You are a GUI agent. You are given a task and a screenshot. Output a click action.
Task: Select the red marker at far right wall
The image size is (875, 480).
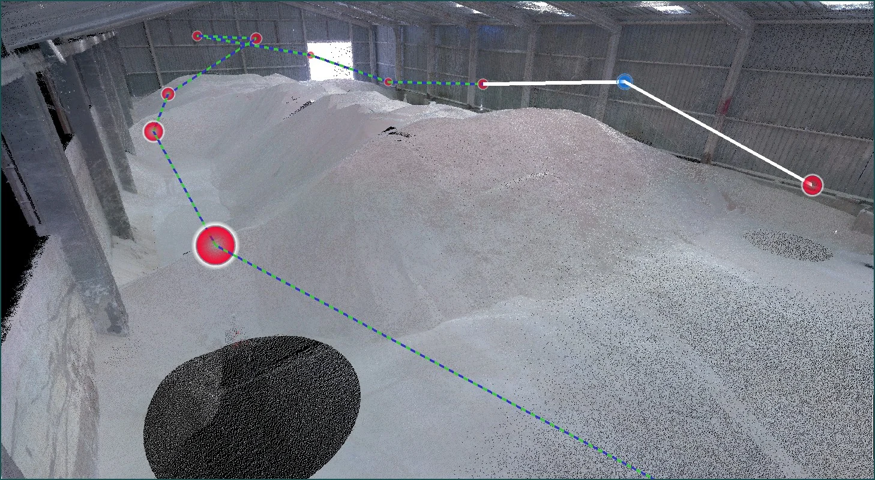(812, 185)
